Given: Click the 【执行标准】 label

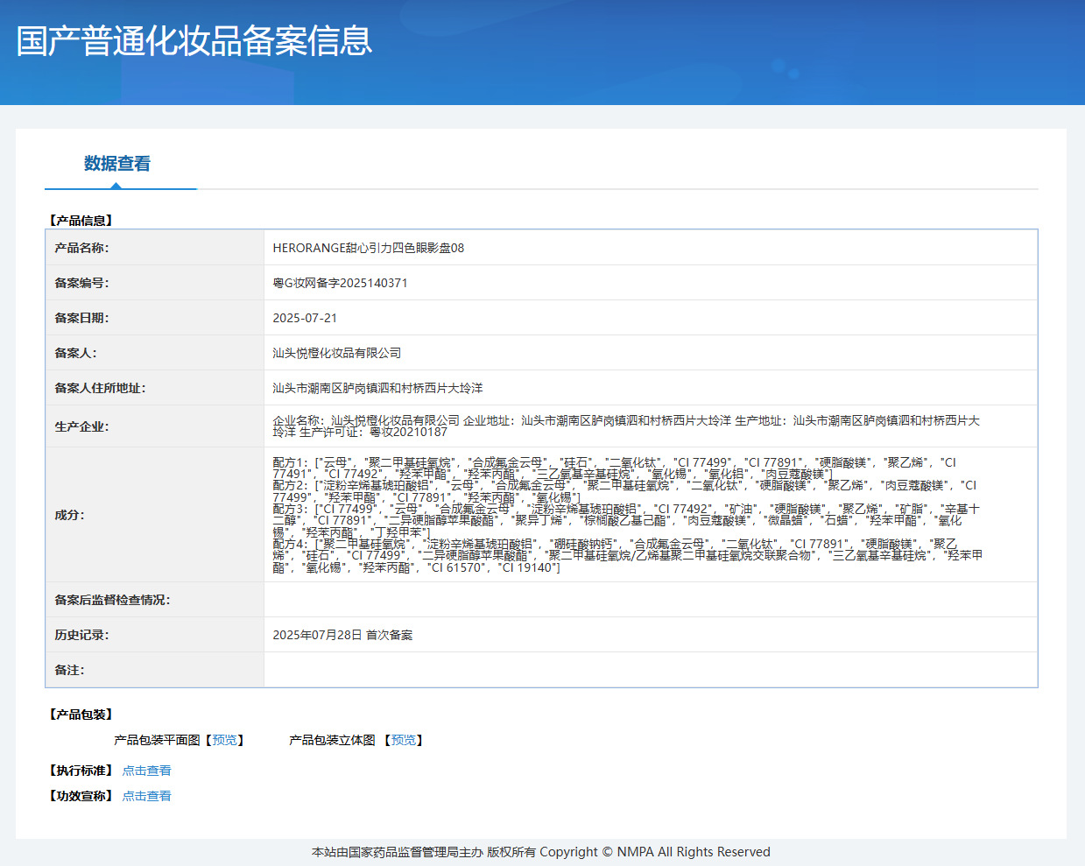Looking at the screenshot, I should coord(81,771).
